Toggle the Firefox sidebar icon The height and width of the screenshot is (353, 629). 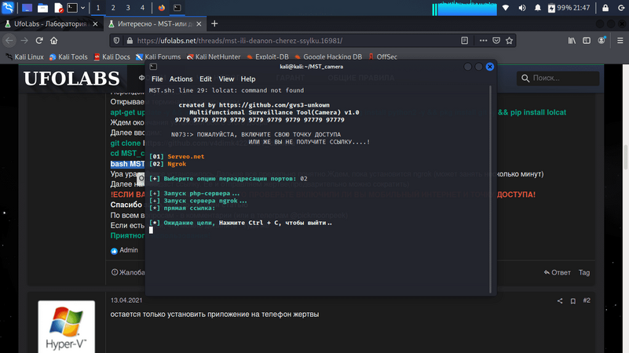pos(587,41)
